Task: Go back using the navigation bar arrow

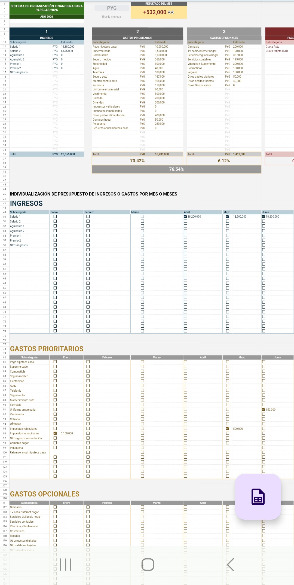Action: tap(230, 564)
